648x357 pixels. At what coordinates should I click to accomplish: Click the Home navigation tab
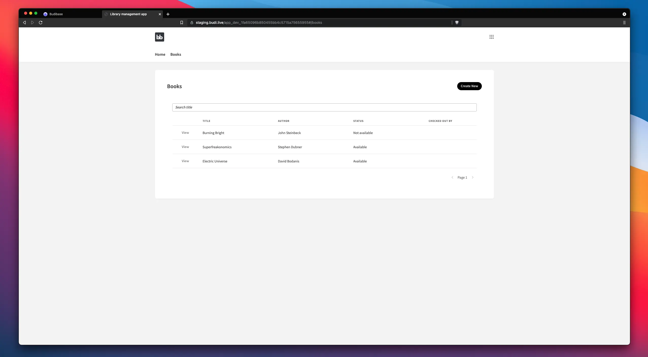pyautogui.click(x=160, y=54)
